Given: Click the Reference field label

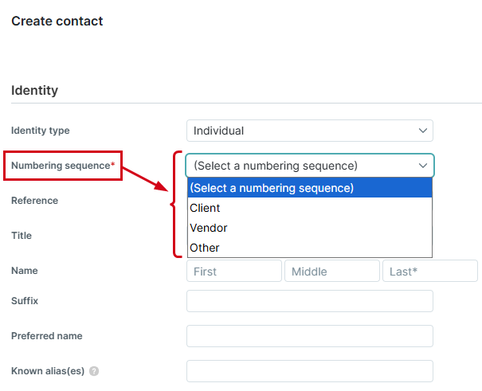Looking at the screenshot, I should 34,201.
